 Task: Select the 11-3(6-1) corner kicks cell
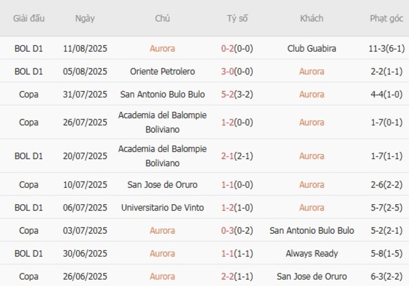pos(386,48)
